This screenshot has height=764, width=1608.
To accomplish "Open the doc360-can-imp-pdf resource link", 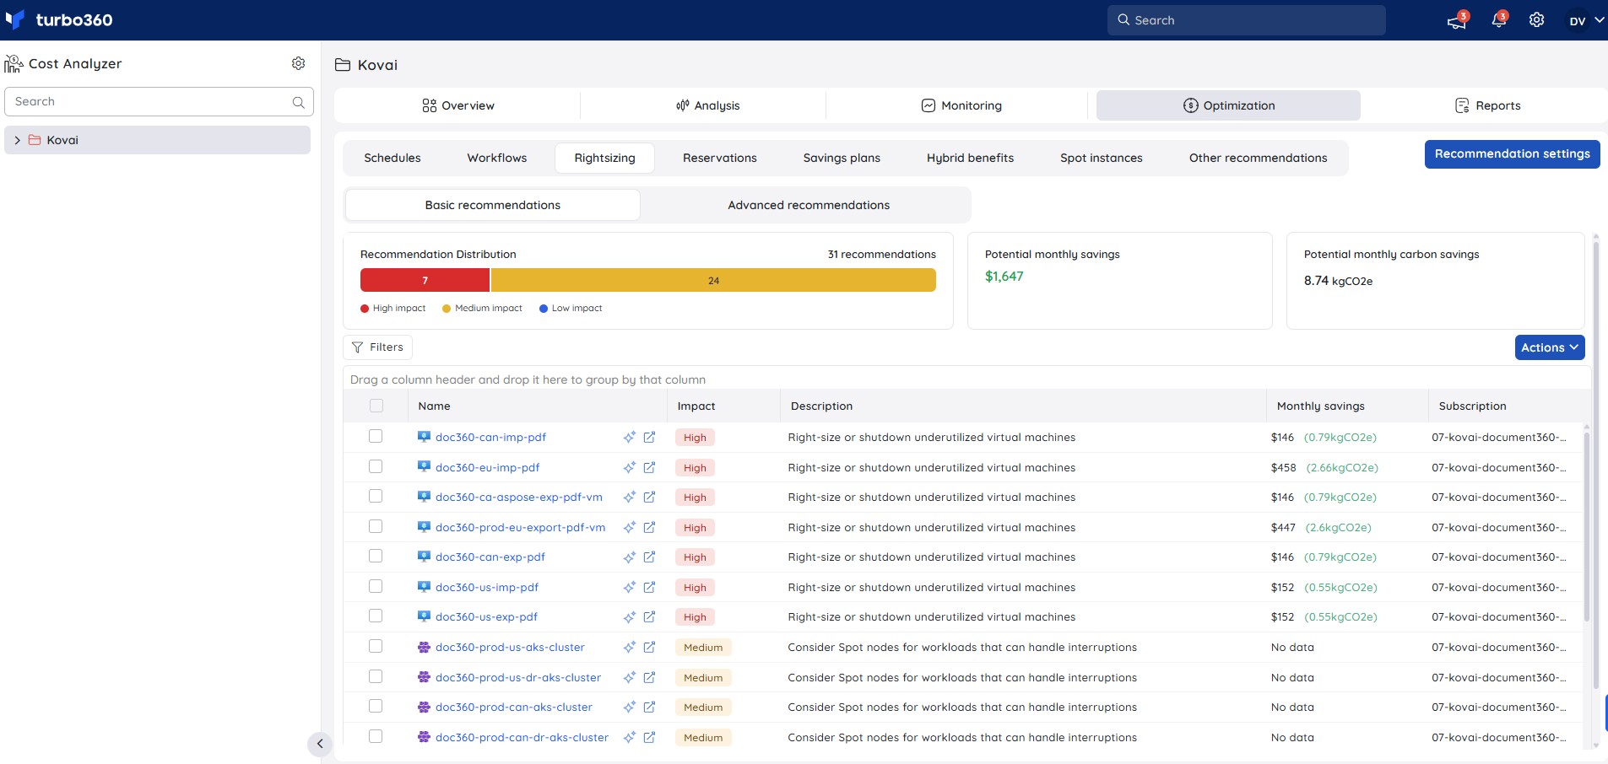I will pyautogui.click(x=490, y=437).
